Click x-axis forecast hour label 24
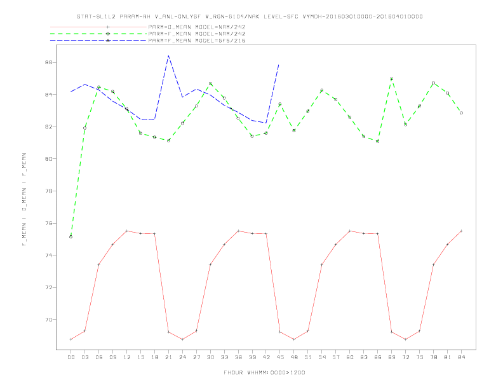 click(x=182, y=357)
